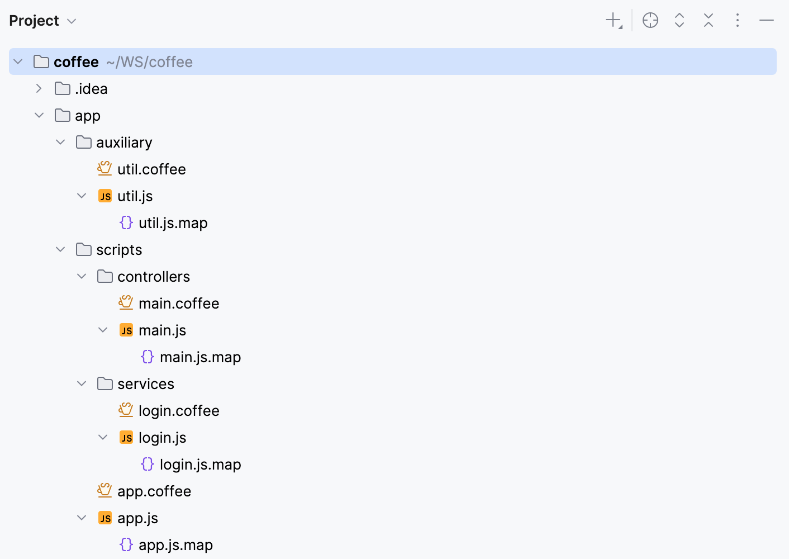
Task: Click the folder icon next to scripts
Action: pos(83,249)
